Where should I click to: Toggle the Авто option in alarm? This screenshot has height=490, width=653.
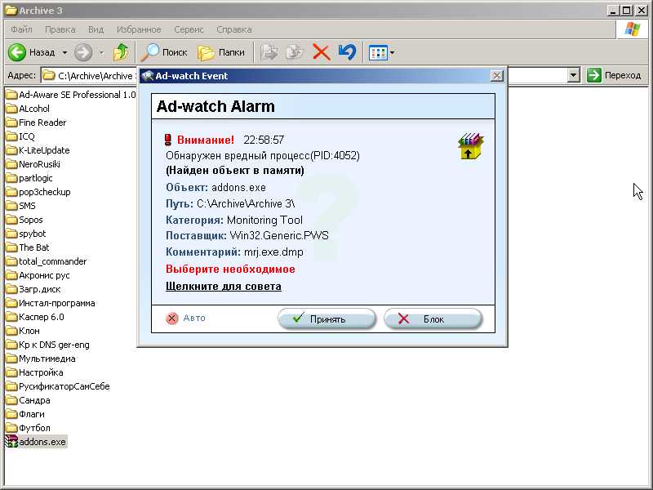[x=185, y=318]
